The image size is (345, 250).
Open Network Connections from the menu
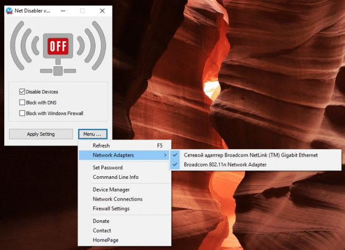click(125, 199)
